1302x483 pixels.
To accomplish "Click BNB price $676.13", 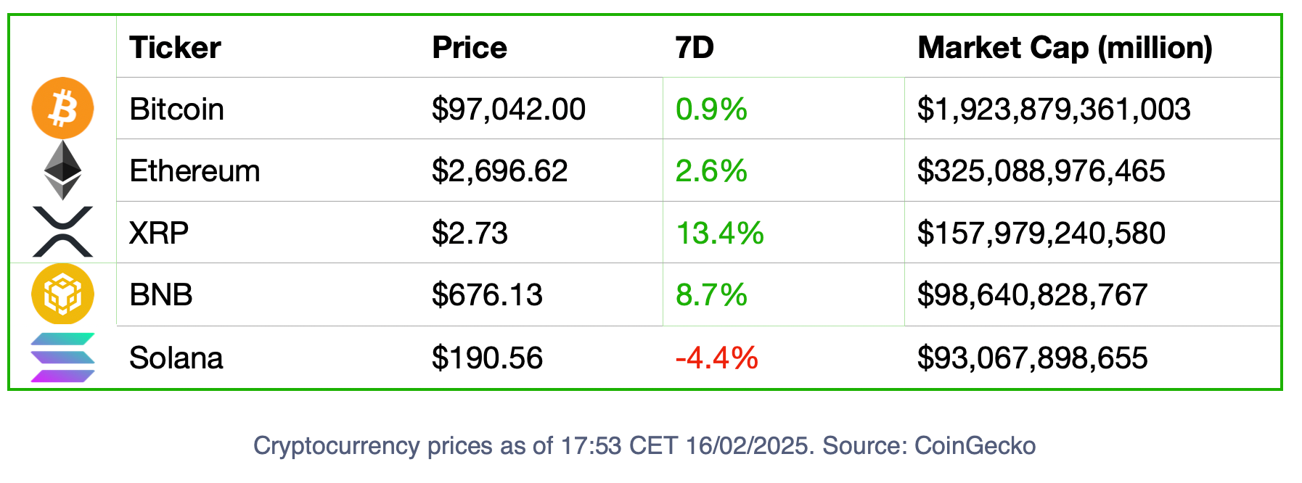I will coord(487,295).
